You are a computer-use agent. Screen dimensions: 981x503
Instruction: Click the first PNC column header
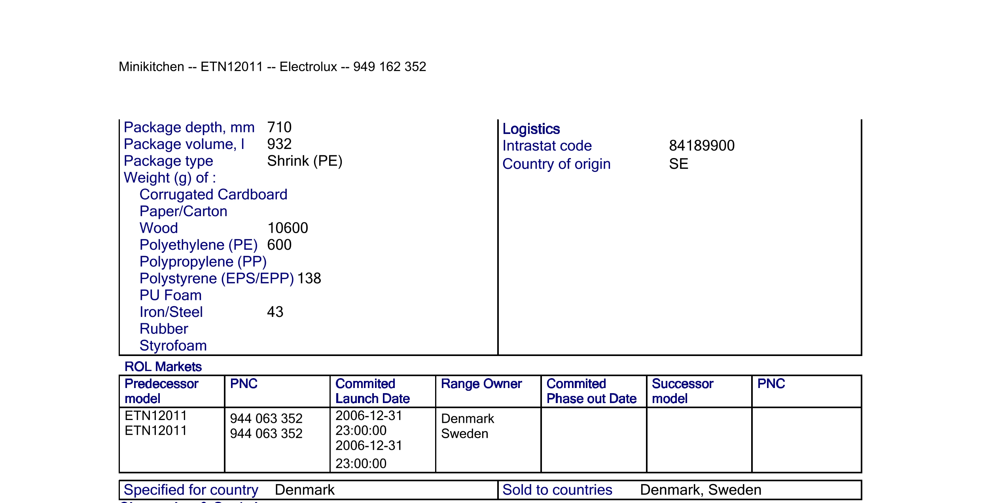(x=244, y=384)
